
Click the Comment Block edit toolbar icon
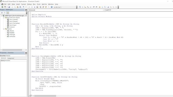(102, 7)
